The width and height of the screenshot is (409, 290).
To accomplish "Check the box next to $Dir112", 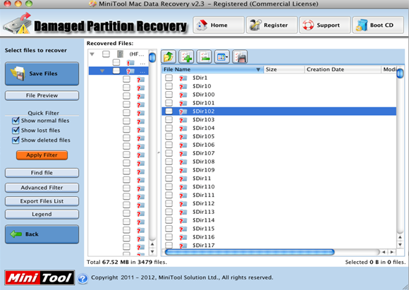I will click(169, 203).
